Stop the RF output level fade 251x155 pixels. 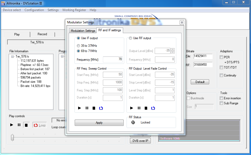click(146, 108)
